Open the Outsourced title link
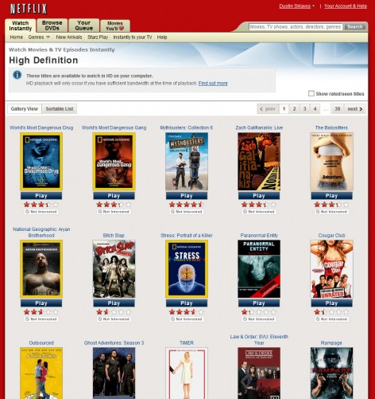Image resolution: width=375 pixels, height=399 pixels. coord(41,343)
